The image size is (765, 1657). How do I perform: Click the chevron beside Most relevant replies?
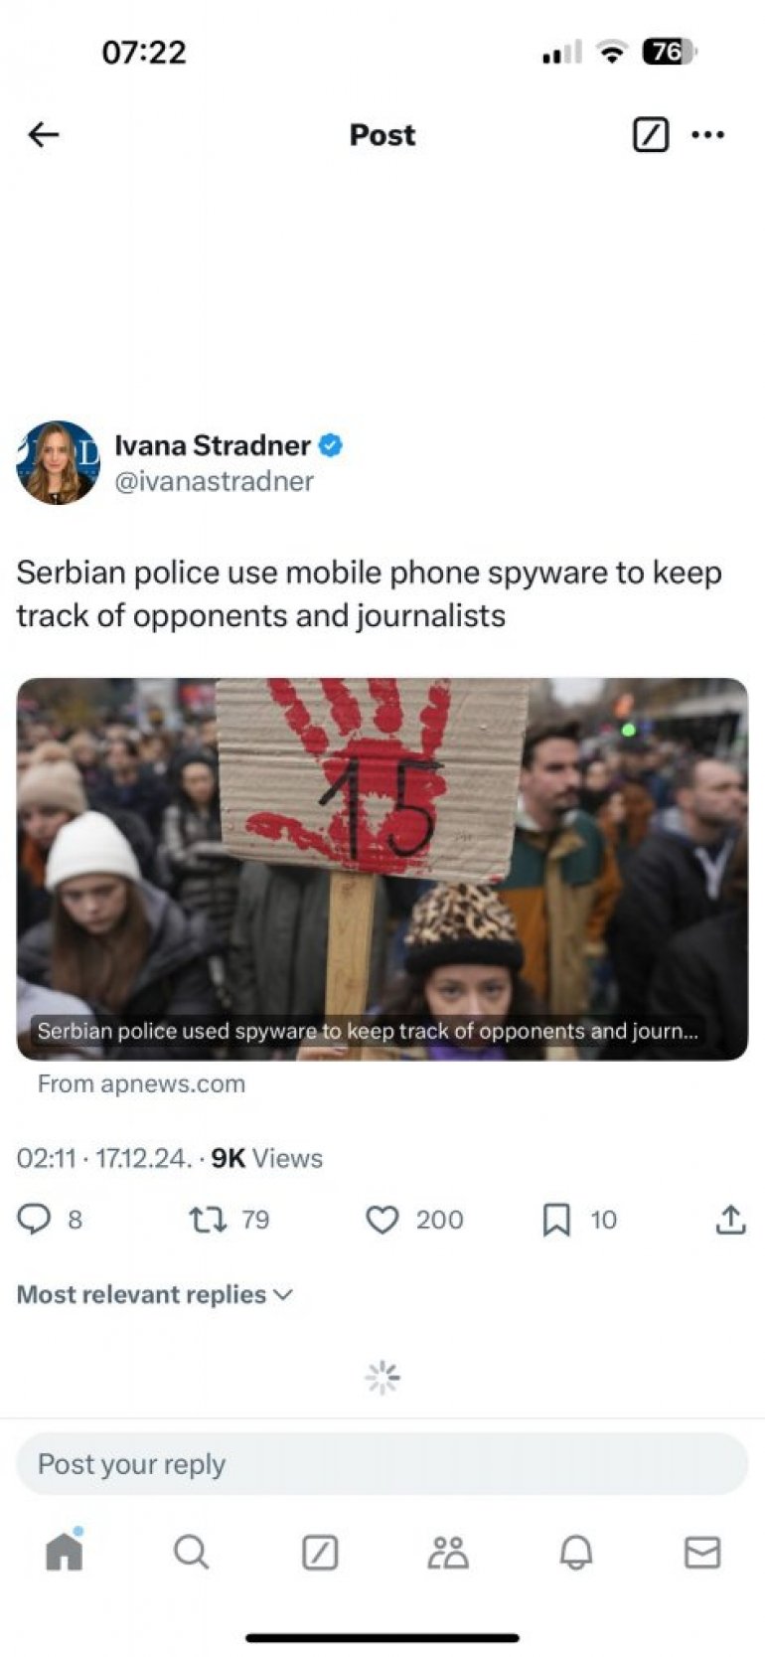(283, 1294)
